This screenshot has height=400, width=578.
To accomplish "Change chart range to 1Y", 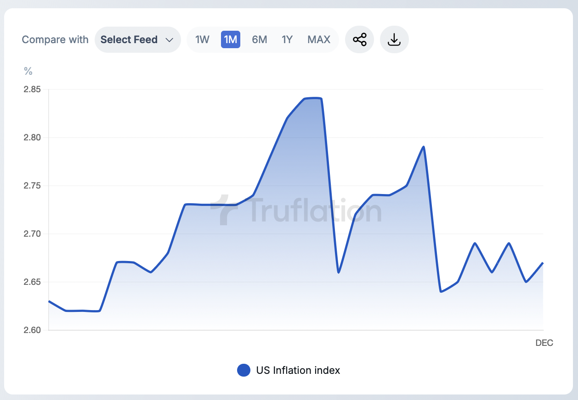I will coord(287,39).
